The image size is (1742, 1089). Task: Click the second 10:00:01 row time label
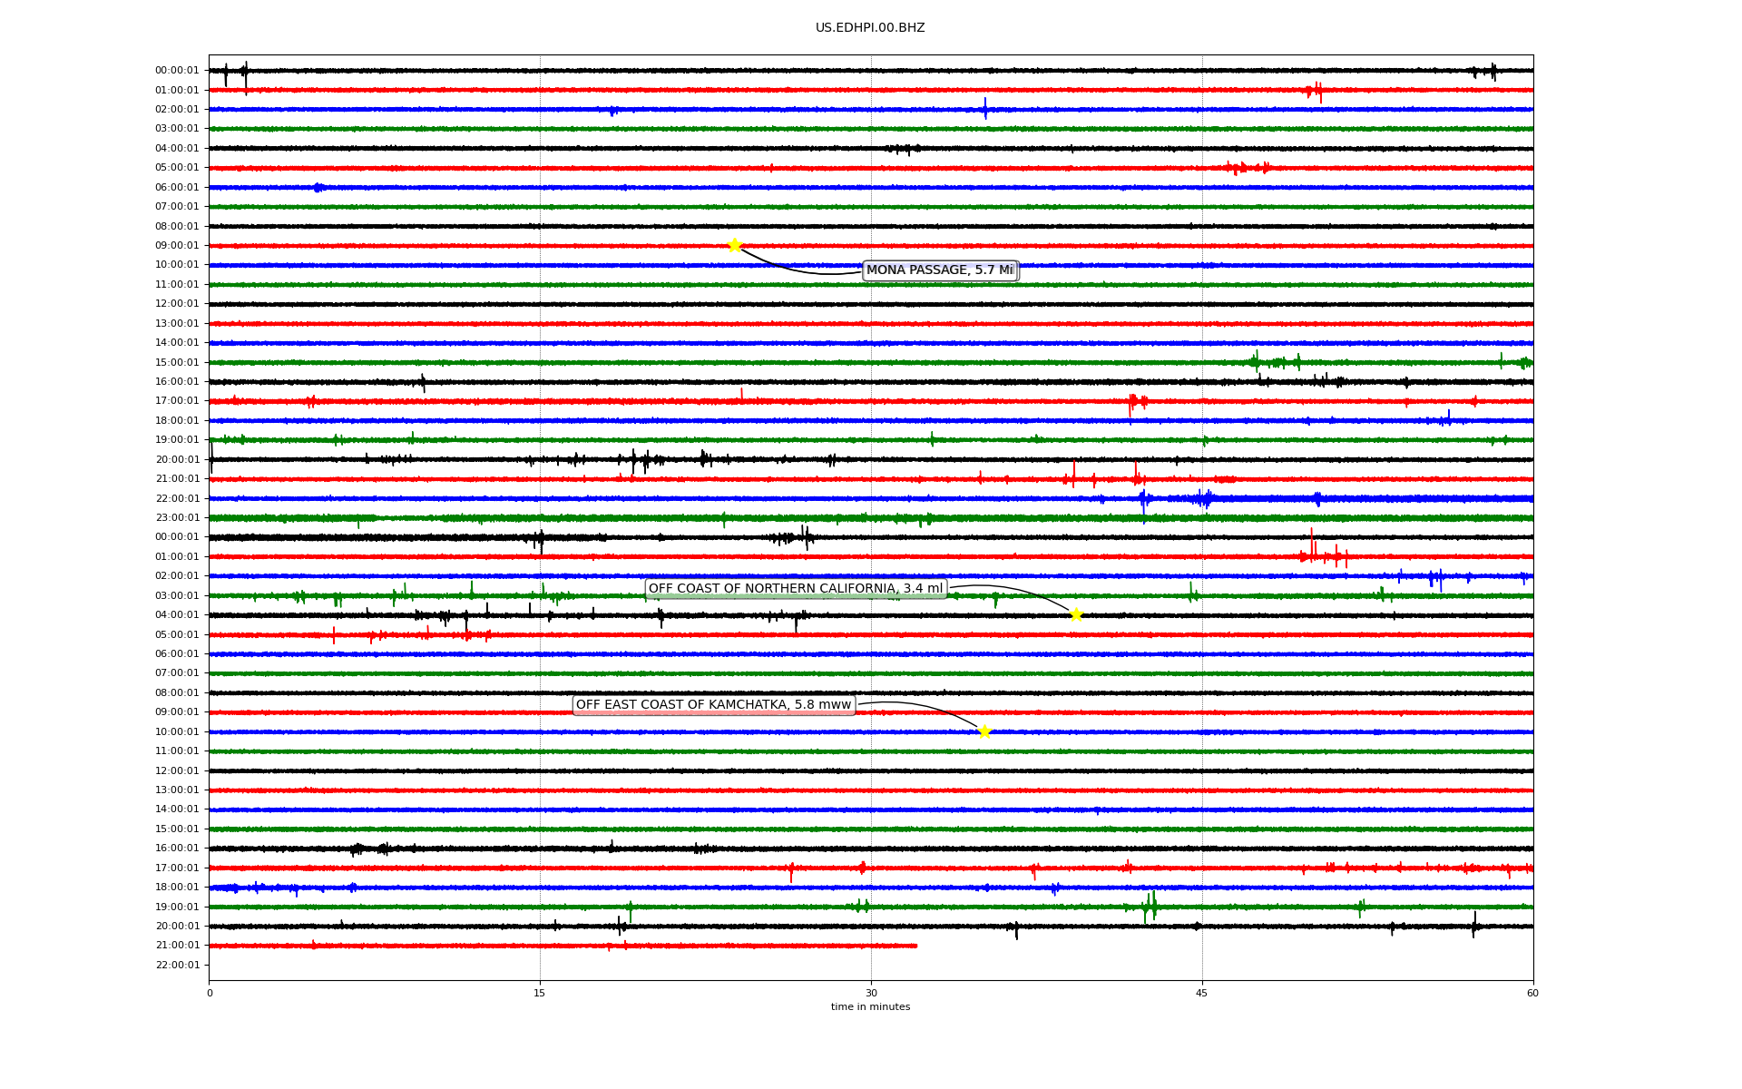coord(177,731)
